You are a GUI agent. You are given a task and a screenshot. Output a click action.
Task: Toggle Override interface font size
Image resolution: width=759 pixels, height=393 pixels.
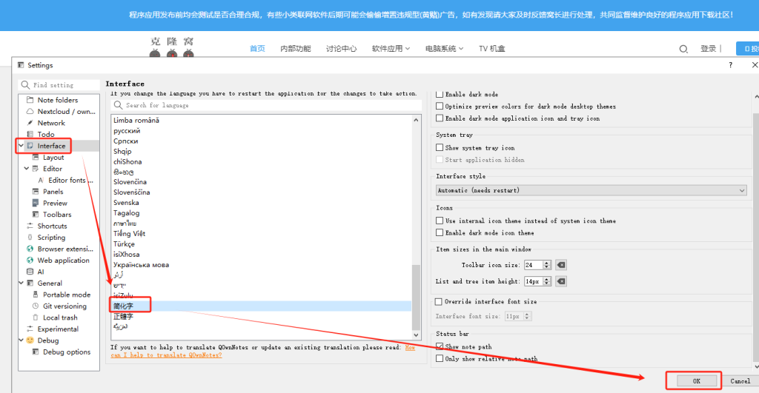[439, 302]
